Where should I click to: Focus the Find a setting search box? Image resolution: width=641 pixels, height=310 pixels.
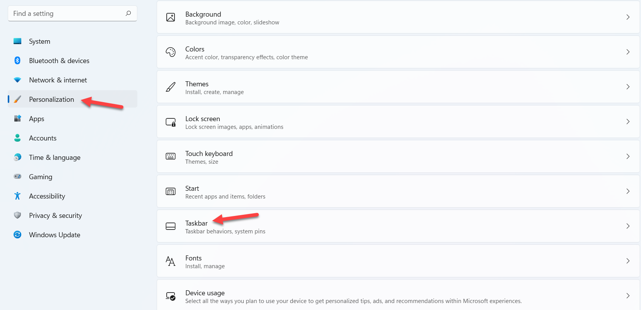click(66, 14)
